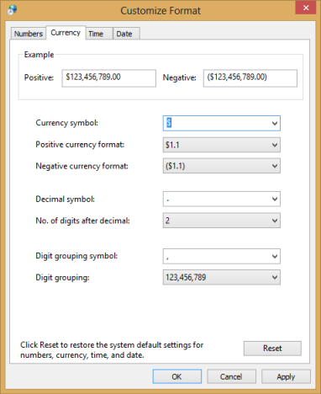
Task: Expand the Positive currency format dropdown
Action: coord(222,145)
